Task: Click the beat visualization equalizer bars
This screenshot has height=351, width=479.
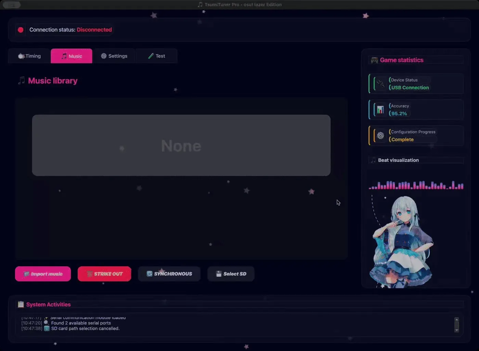Action: [416, 185]
